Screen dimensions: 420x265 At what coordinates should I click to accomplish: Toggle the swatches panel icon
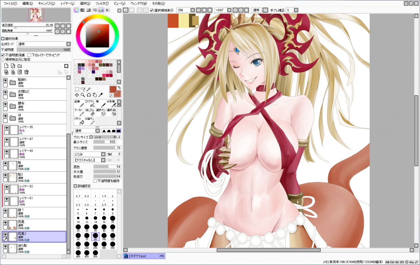(101, 10)
